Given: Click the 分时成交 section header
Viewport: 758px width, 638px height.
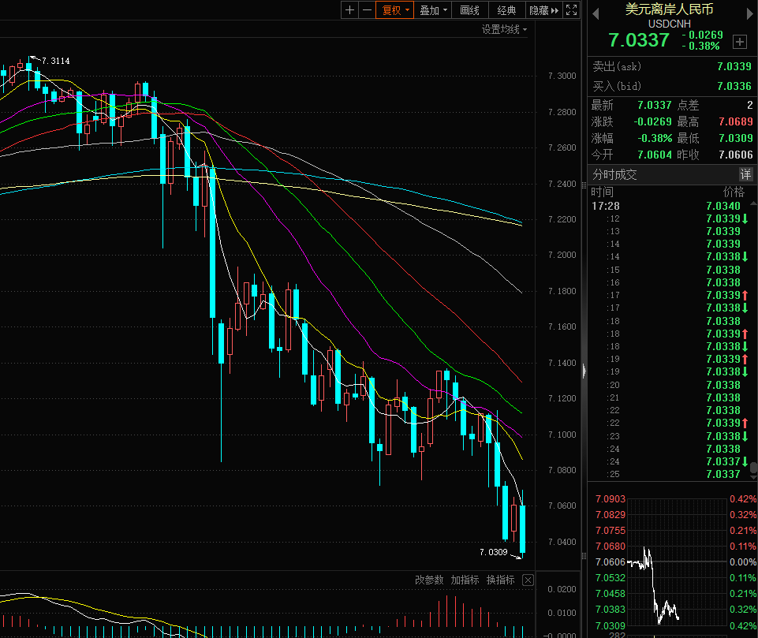Looking at the screenshot, I should (615, 174).
